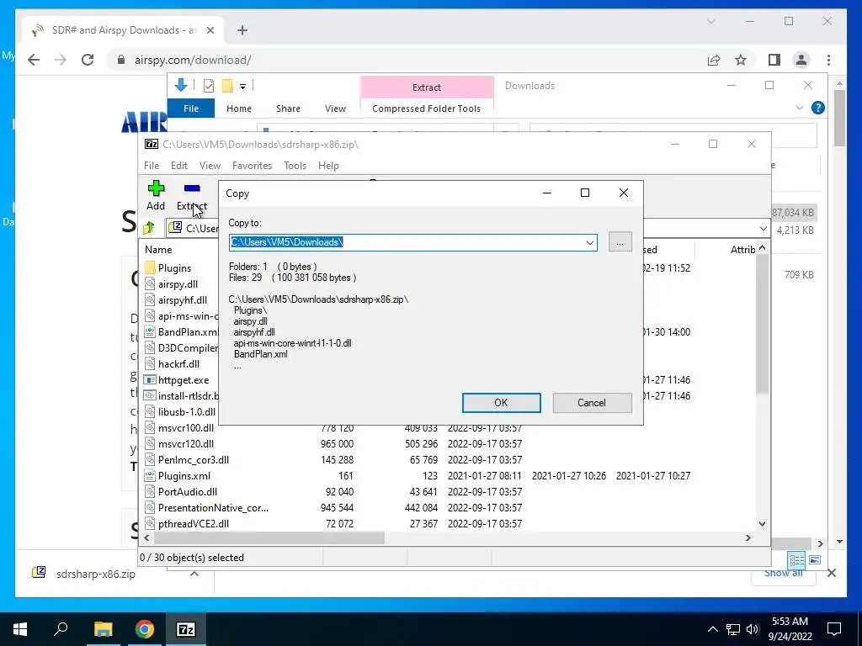The width and height of the screenshot is (862, 646).
Task: Open the 7-Zip File menu
Action: point(152,166)
